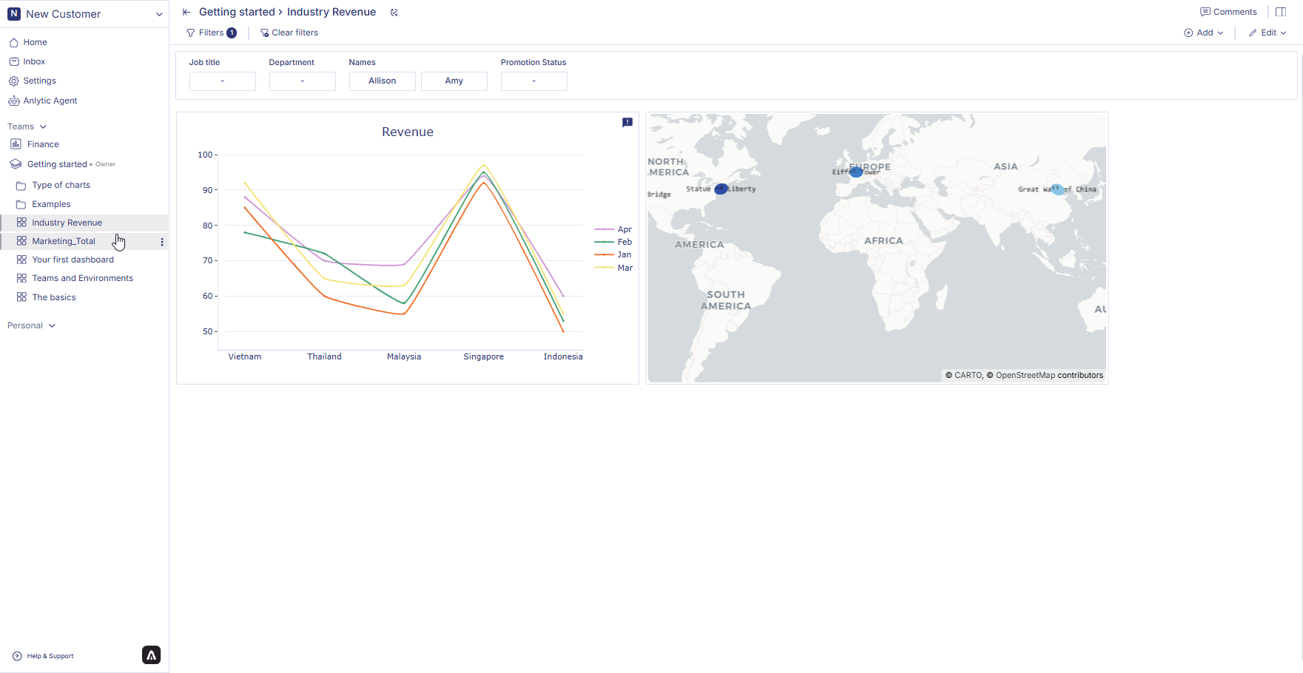The width and height of the screenshot is (1303, 673).
Task: Open the Comments panel
Action: 1228,12
